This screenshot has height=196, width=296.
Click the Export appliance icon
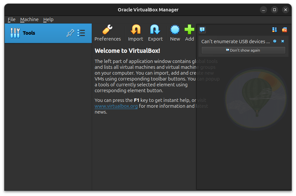click(155, 33)
